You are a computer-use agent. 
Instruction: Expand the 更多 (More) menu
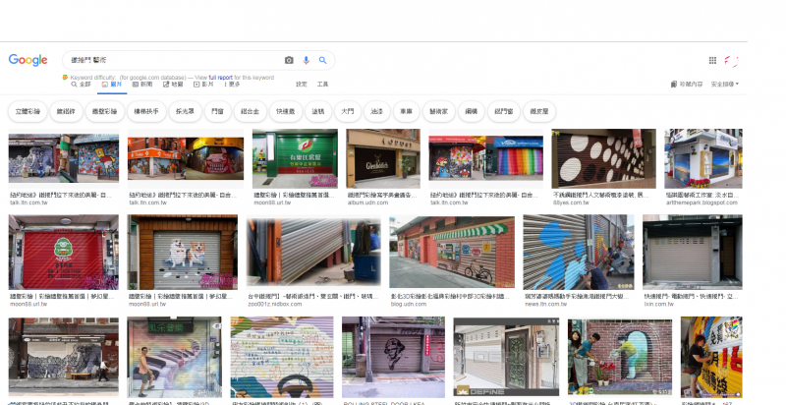tap(232, 85)
